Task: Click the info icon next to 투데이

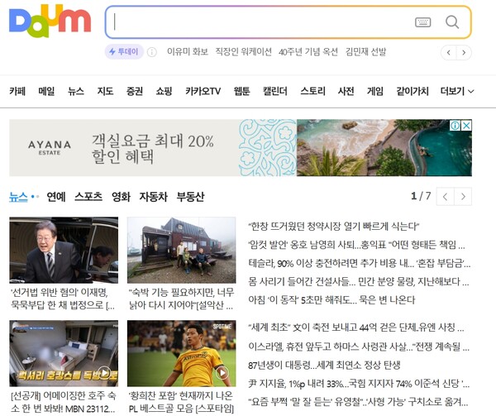Action: 152,52
